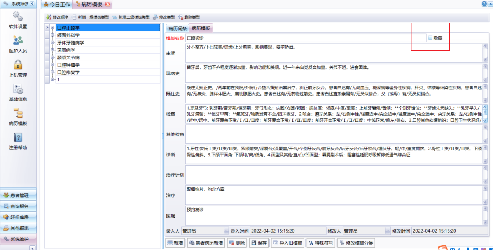The image size is (493, 250).
Task: Click 患者病历新增 button
Action: (206, 243)
